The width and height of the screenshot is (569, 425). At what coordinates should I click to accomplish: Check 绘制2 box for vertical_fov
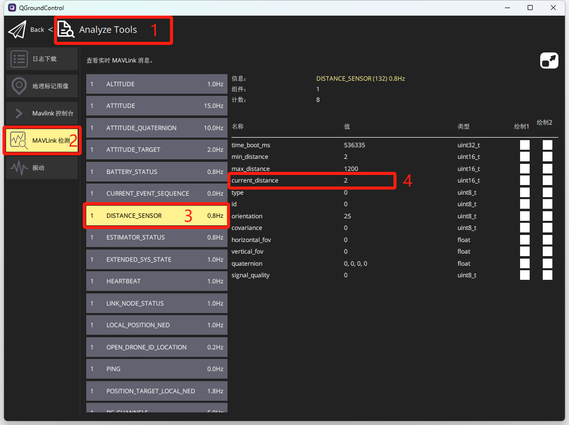coord(548,252)
